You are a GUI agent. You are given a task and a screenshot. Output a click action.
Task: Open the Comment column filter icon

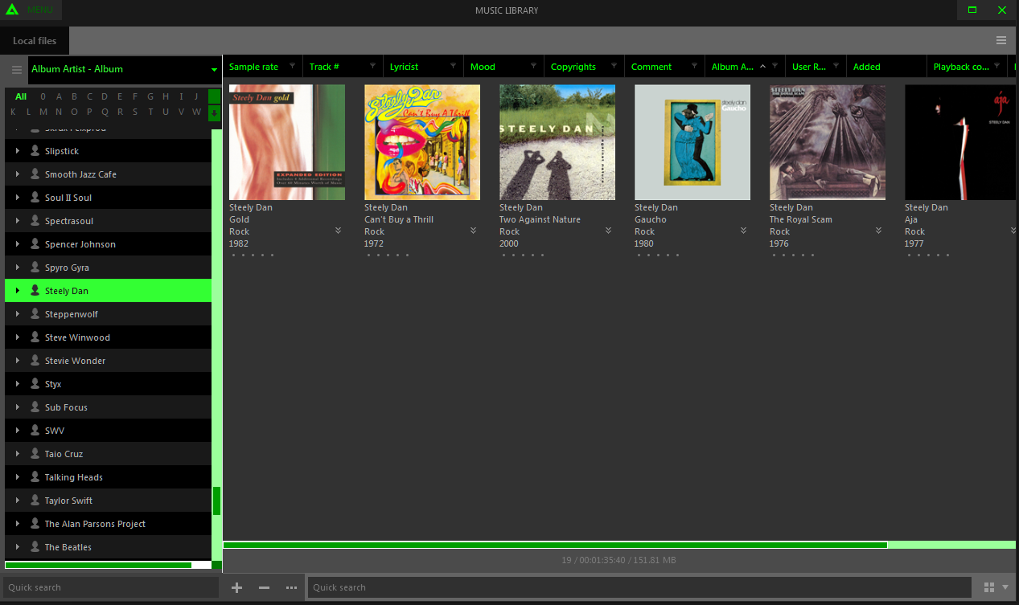coord(694,66)
